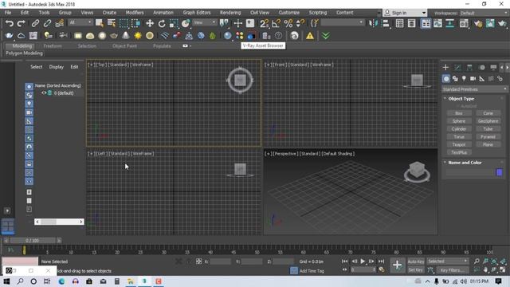Image resolution: width=510 pixels, height=287 pixels.
Task: Open the Curve Editor from toolbar
Action: 437,23
